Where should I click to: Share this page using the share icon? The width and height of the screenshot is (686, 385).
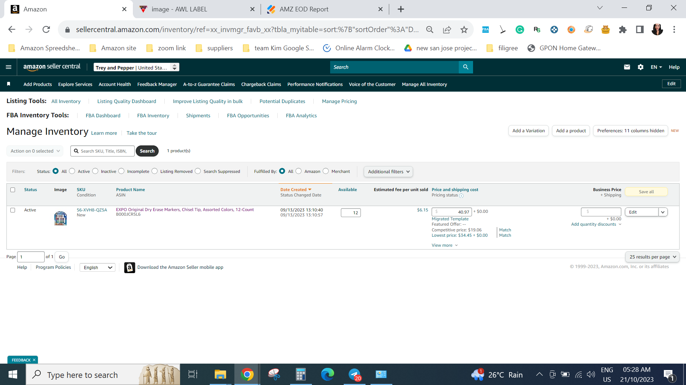point(447,30)
